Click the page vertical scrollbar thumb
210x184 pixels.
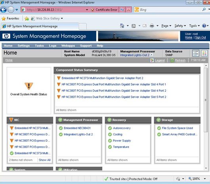(x=206, y=100)
